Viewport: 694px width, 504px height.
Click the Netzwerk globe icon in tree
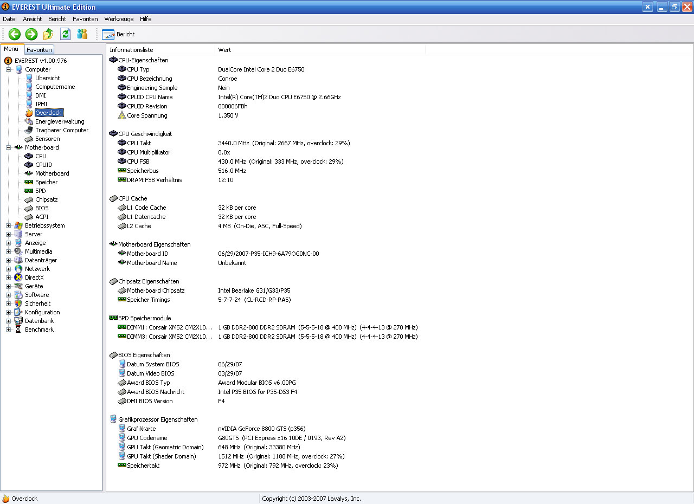[x=18, y=269]
